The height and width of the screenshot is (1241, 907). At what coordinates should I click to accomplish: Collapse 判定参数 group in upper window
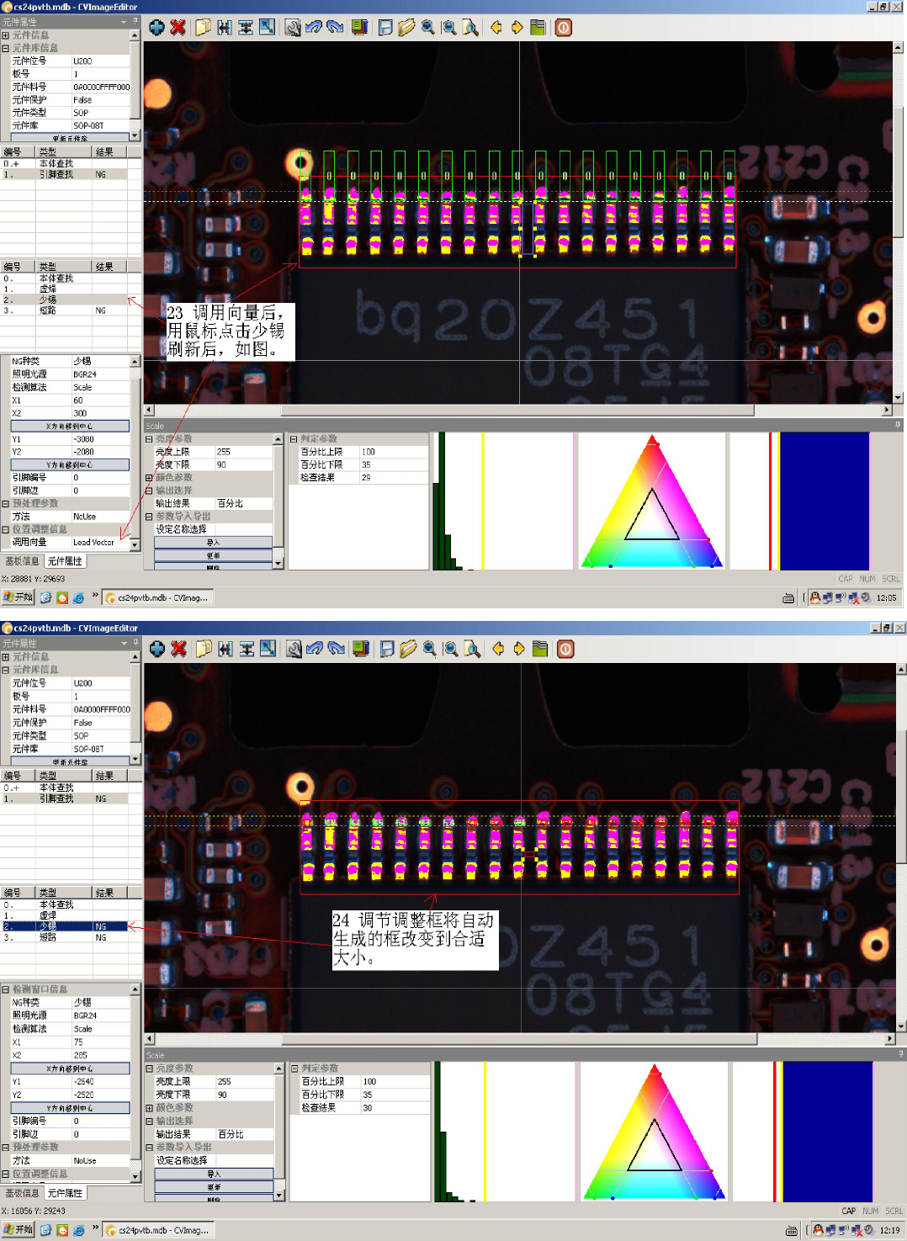tap(294, 439)
